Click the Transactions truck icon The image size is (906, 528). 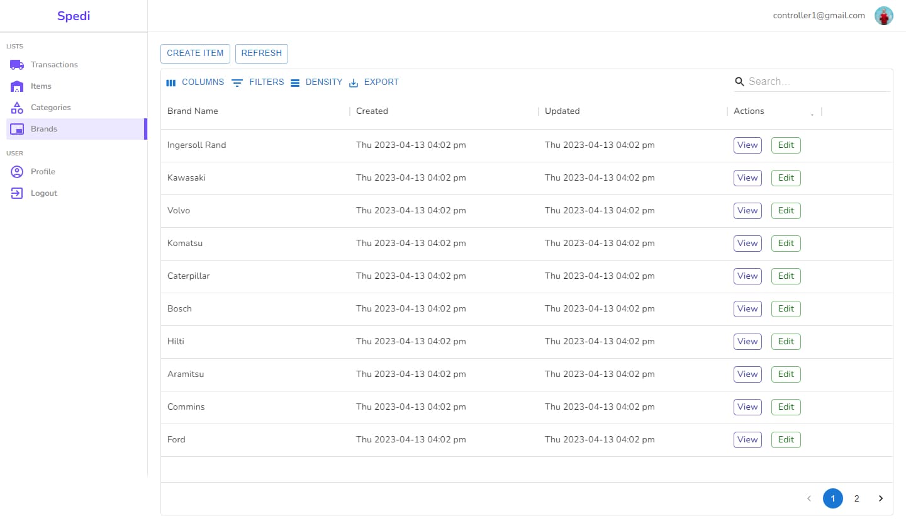click(x=17, y=65)
